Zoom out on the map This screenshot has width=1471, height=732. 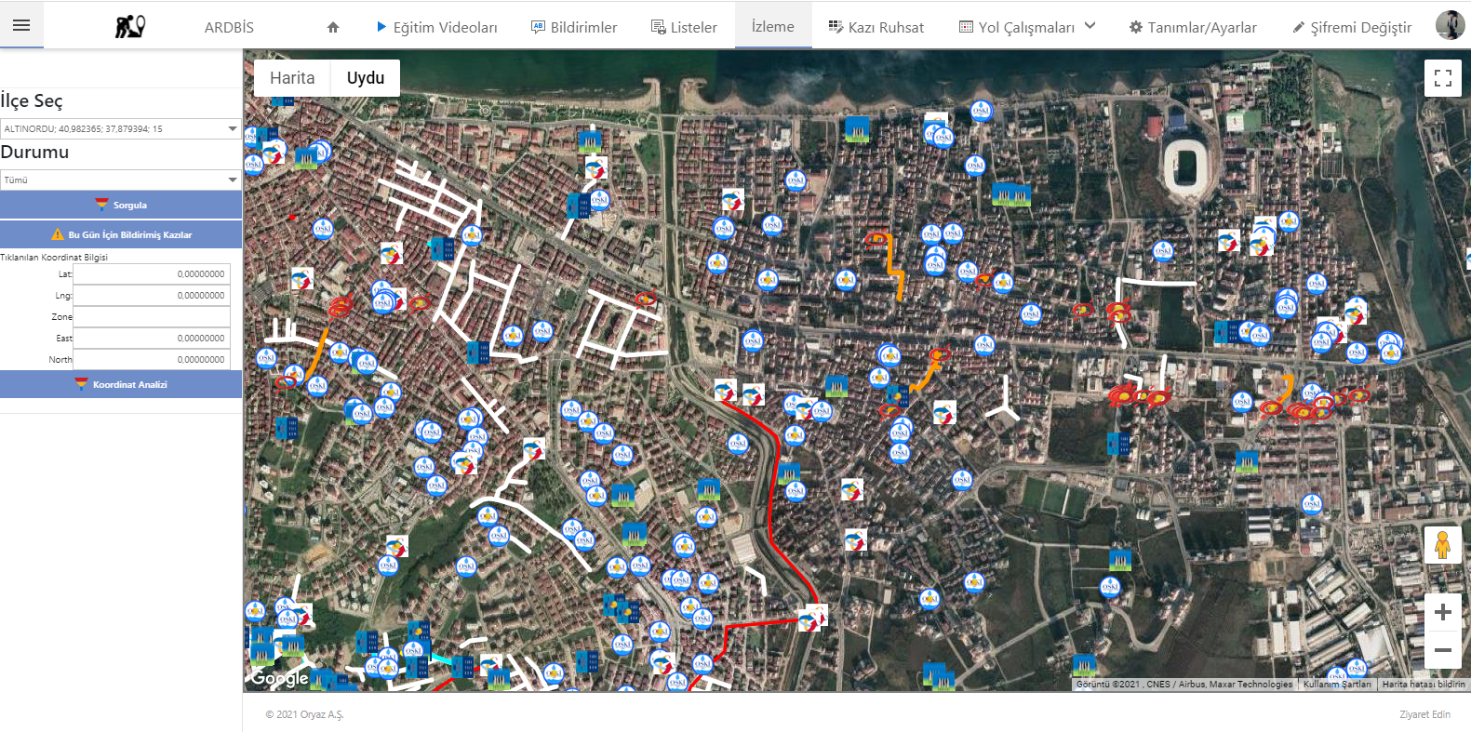pos(1442,650)
